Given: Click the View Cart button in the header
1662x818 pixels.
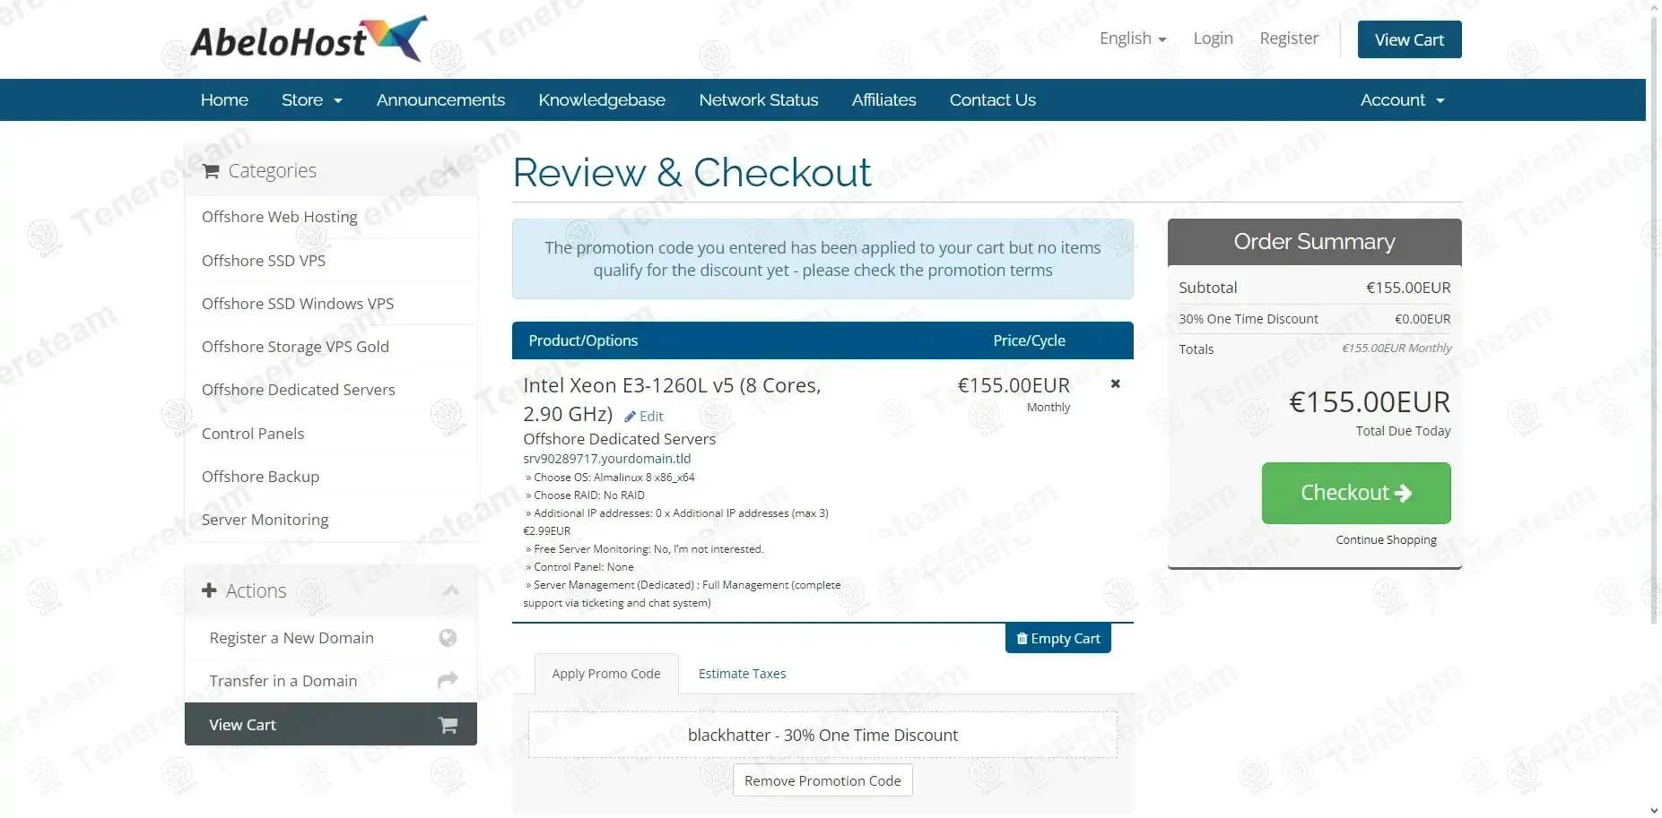Looking at the screenshot, I should (x=1409, y=39).
